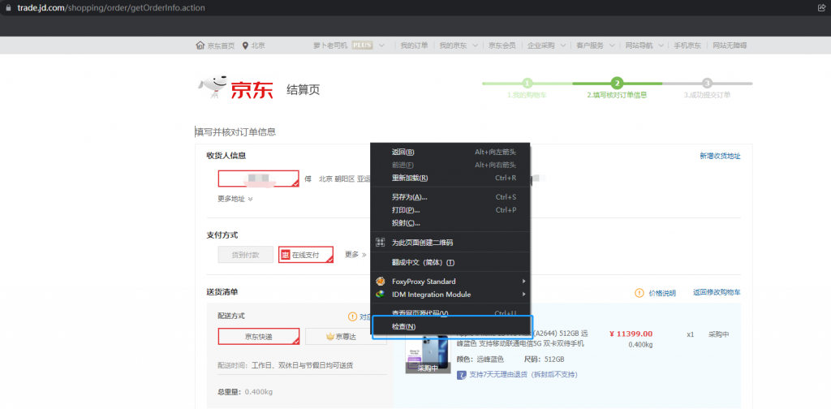This screenshot has height=409, width=831.
Task: Click the 萝卜老司机 account name
Action: point(330,45)
